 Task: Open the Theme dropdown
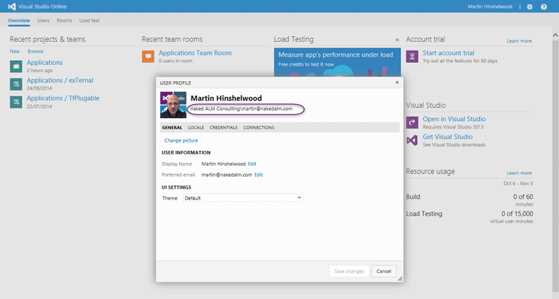tap(243, 198)
